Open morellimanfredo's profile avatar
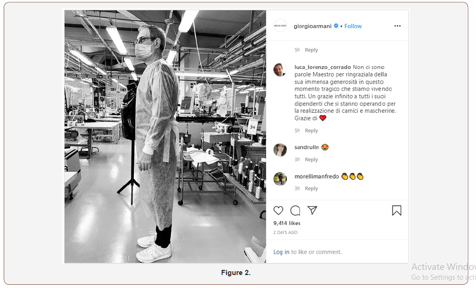The width and height of the screenshot is (476, 288). pos(280,179)
